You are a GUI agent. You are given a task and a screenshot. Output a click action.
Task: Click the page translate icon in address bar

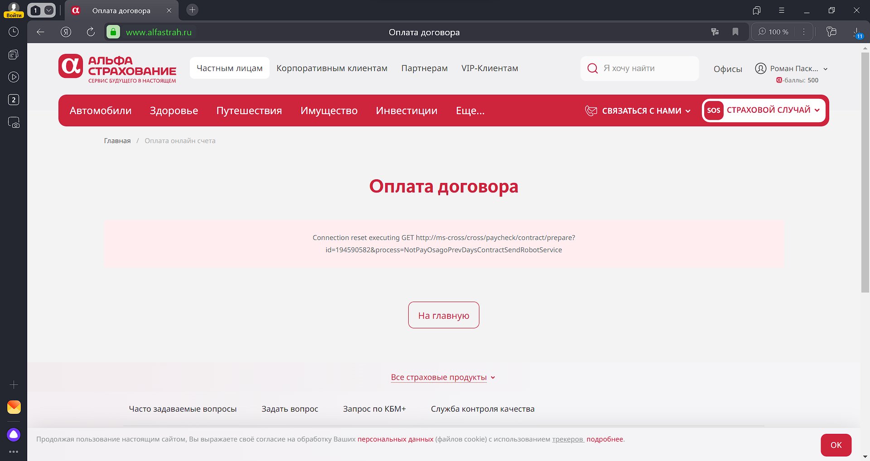715,32
